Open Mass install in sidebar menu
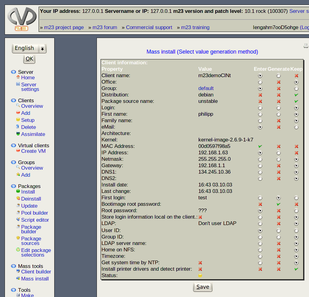Viewport: 309px width, 297px height. point(35,279)
